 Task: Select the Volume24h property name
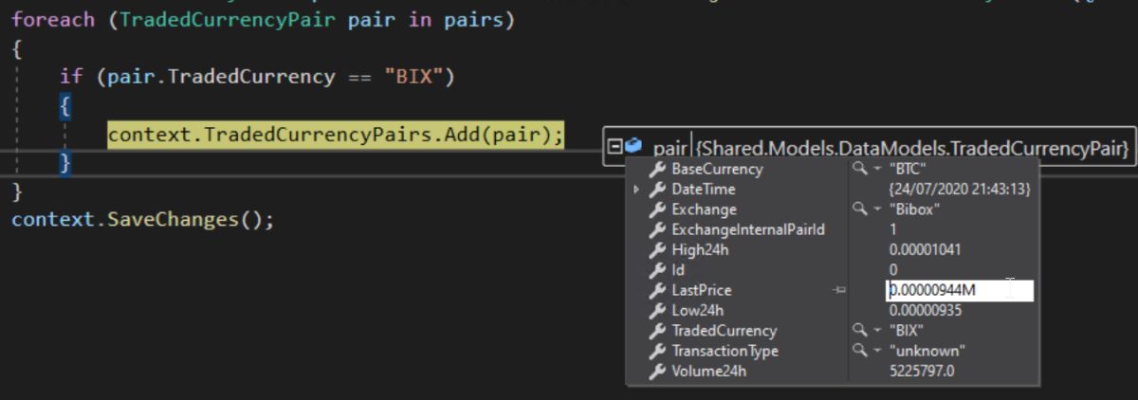(x=708, y=372)
